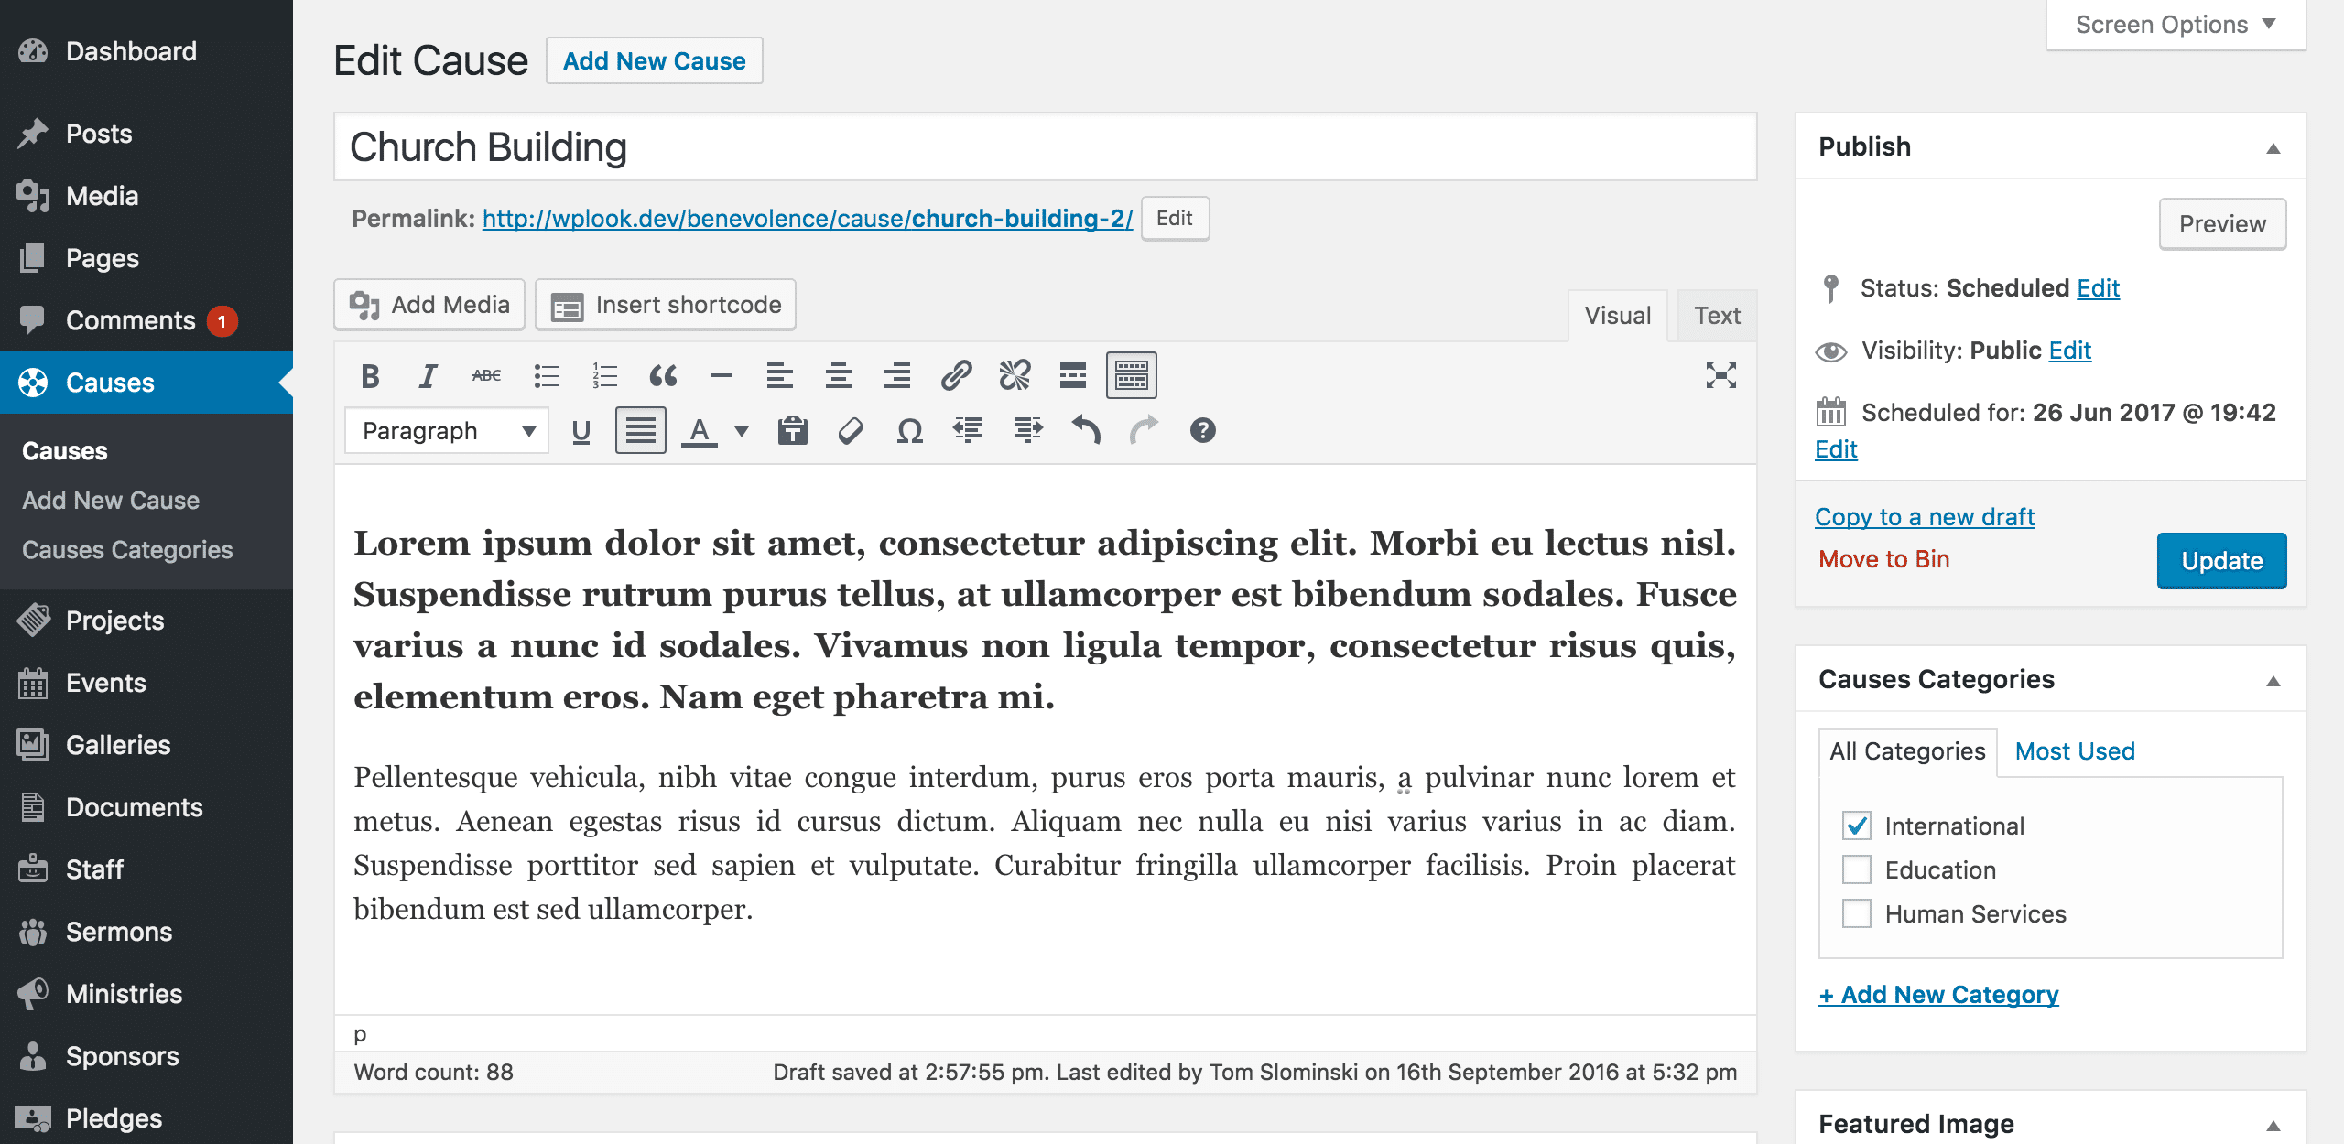Insert a special character
The image size is (2344, 1144).
(x=909, y=430)
